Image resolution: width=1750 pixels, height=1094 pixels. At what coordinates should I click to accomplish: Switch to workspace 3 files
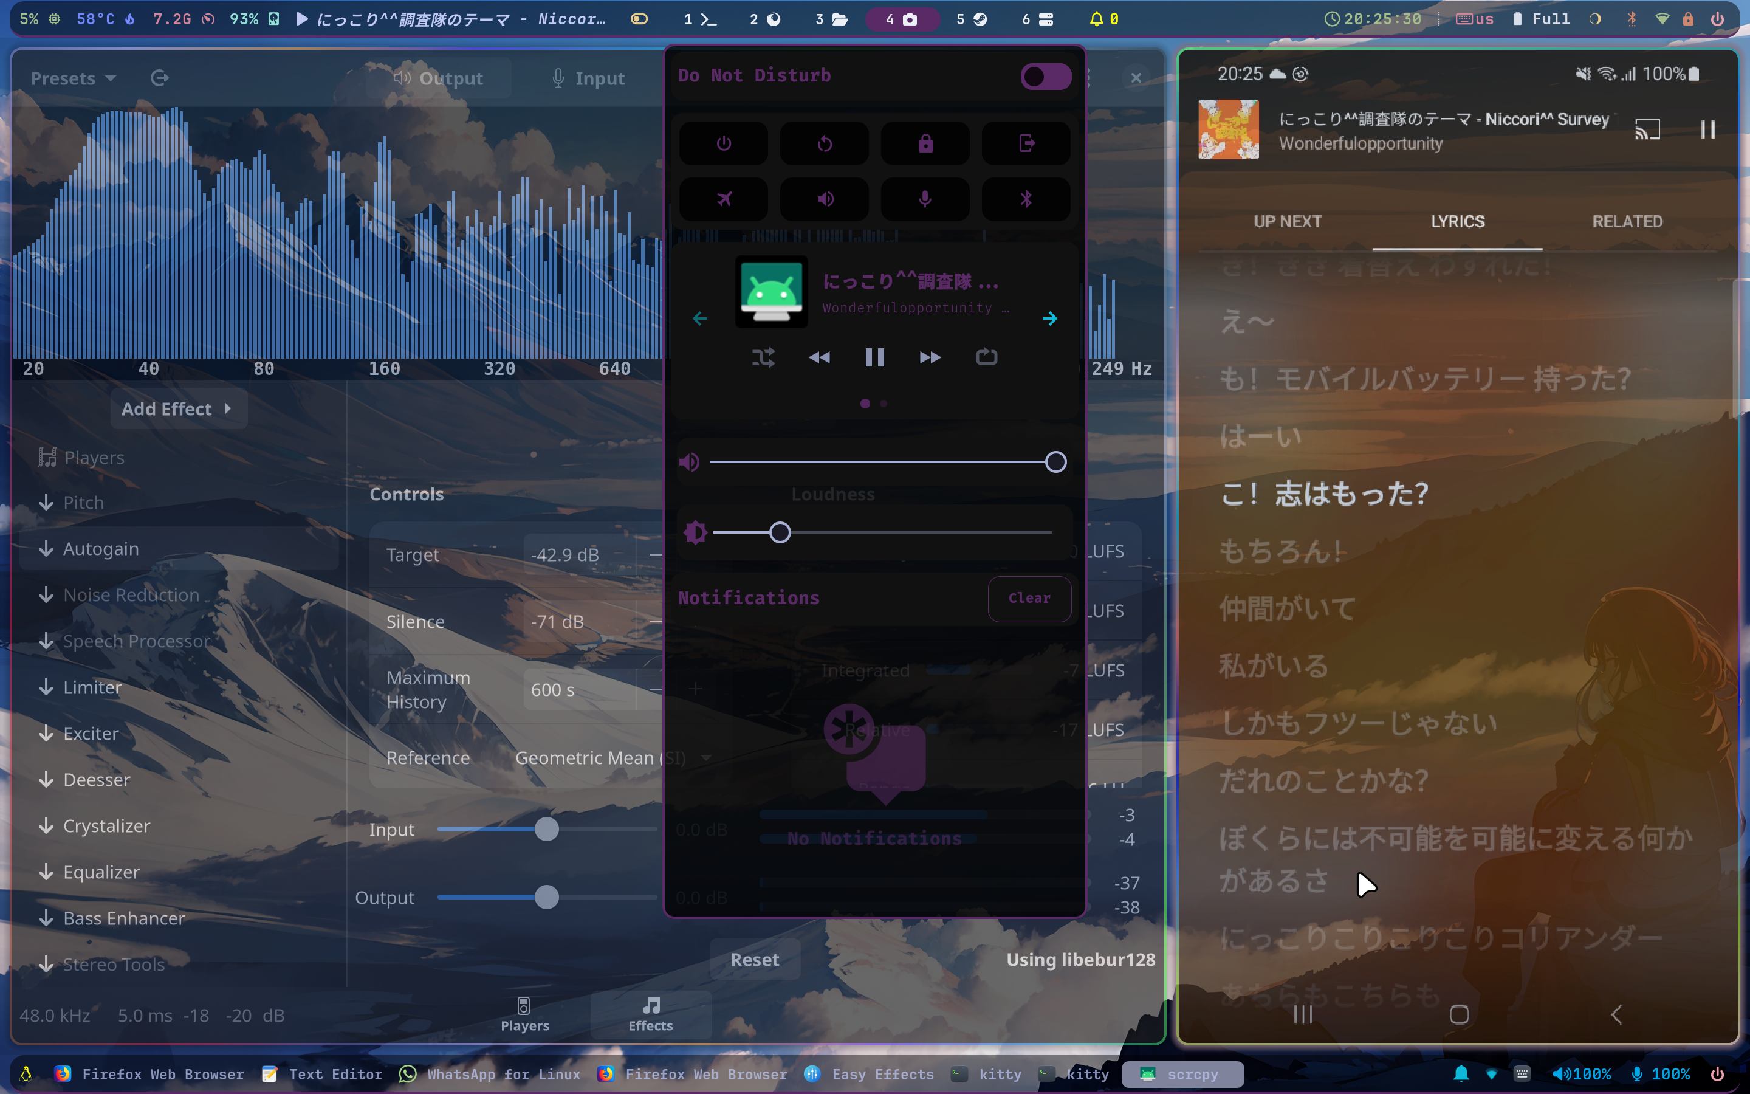pos(831,19)
